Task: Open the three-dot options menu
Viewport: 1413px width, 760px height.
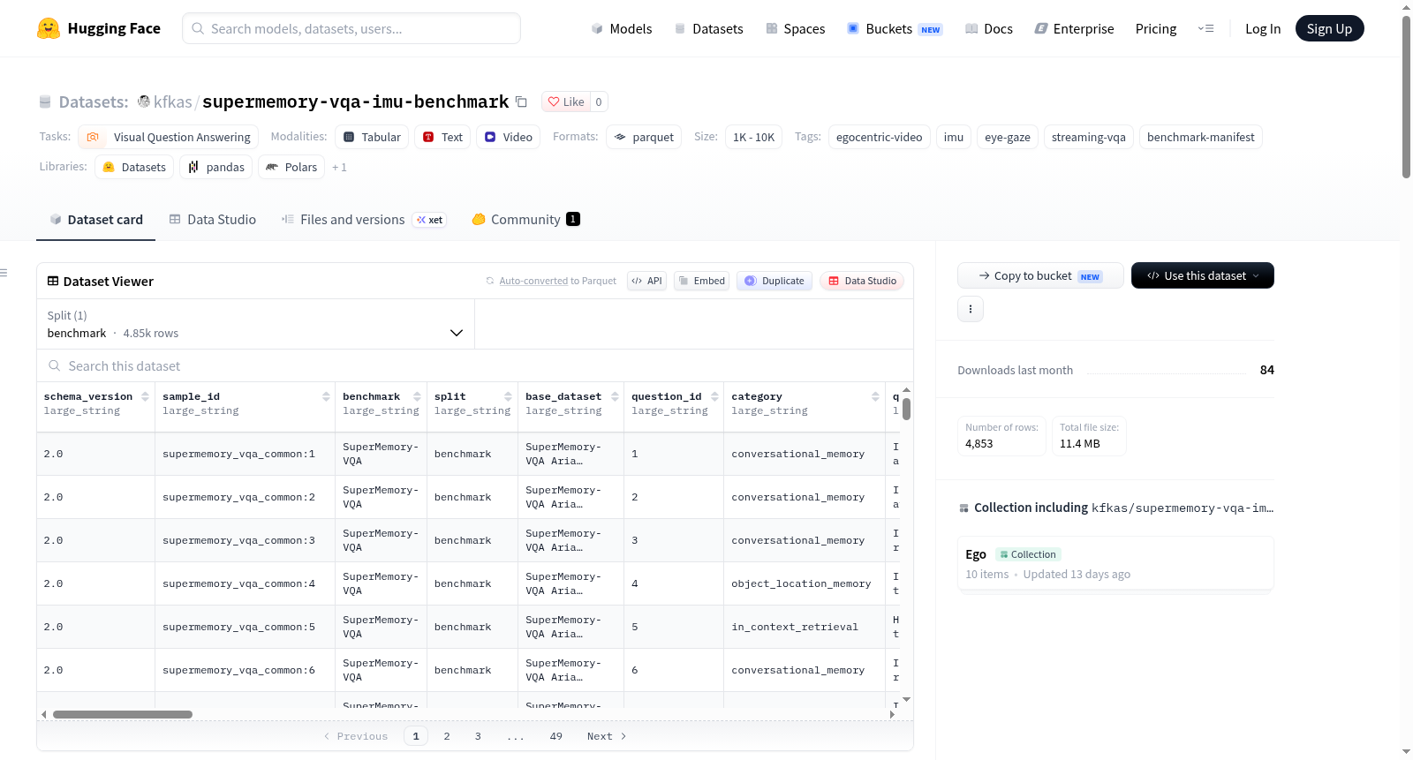Action: (971, 309)
